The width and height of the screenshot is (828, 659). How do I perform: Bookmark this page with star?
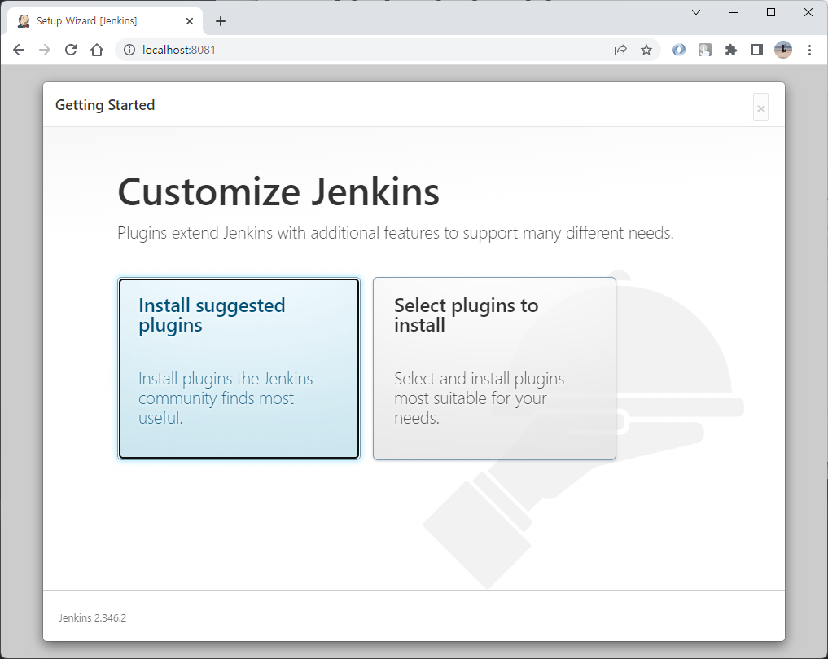coord(646,50)
